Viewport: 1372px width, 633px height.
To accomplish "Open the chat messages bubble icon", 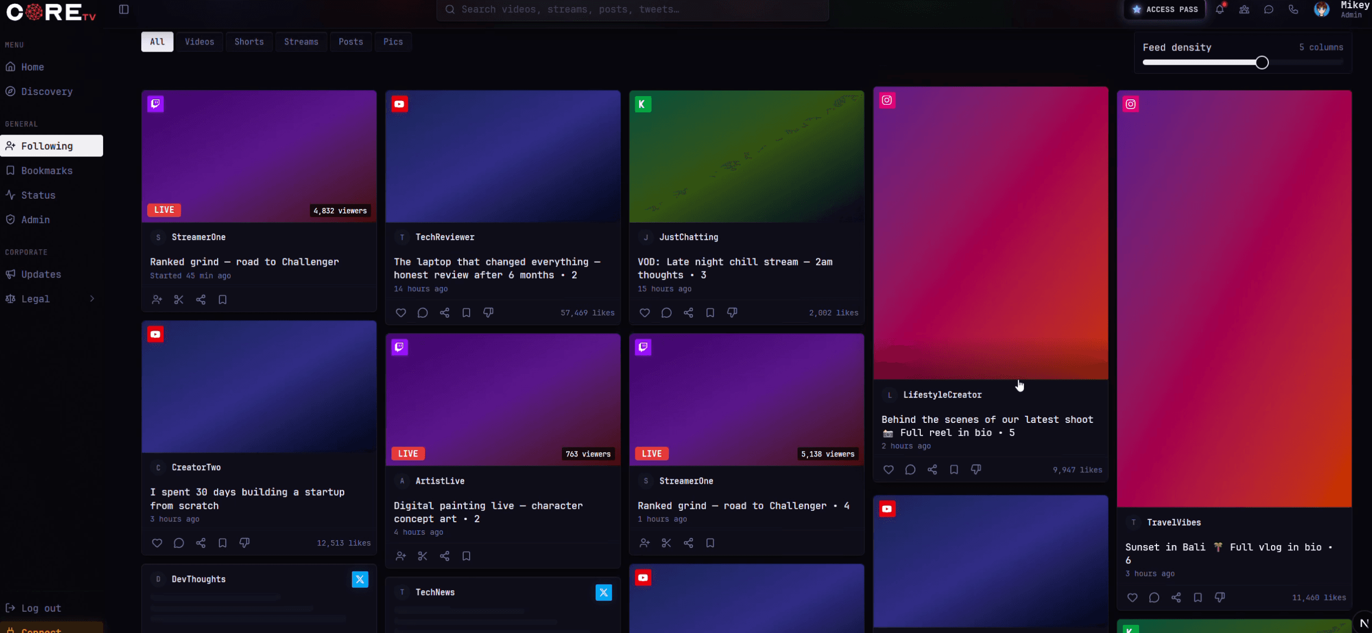I will pyautogui.click(x=1269, y=9).
